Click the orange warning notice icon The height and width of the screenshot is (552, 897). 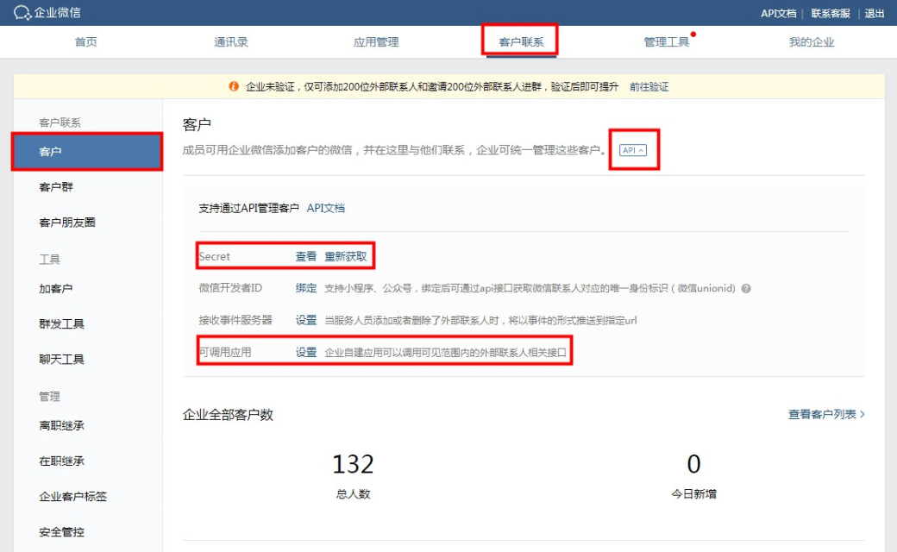(234, 87)
